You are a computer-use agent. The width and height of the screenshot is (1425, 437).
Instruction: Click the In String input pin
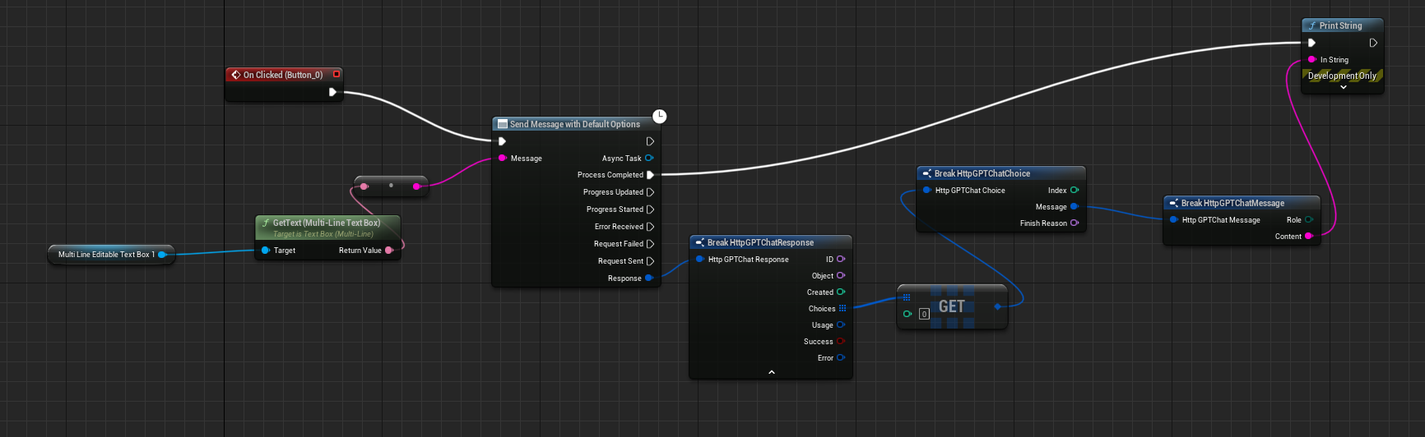(x=1311, y=59)
